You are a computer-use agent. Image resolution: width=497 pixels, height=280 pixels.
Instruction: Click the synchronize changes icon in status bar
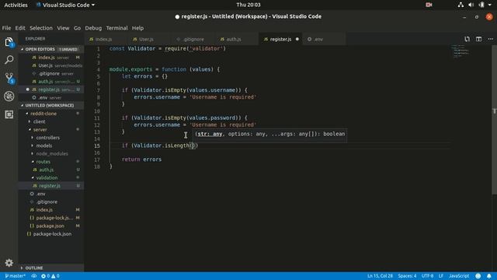(33, 276)
